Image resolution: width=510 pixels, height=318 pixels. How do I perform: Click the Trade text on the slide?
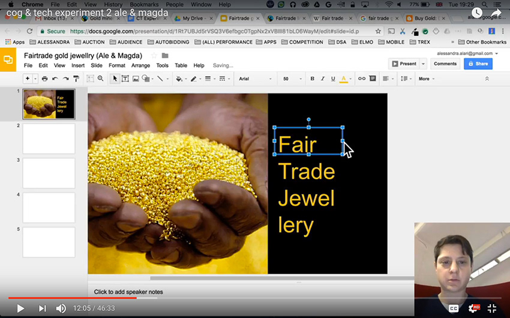pyautogui.click(x=307, y=171)
